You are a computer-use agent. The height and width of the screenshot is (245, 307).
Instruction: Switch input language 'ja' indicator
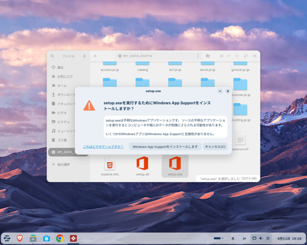[244, 238]
